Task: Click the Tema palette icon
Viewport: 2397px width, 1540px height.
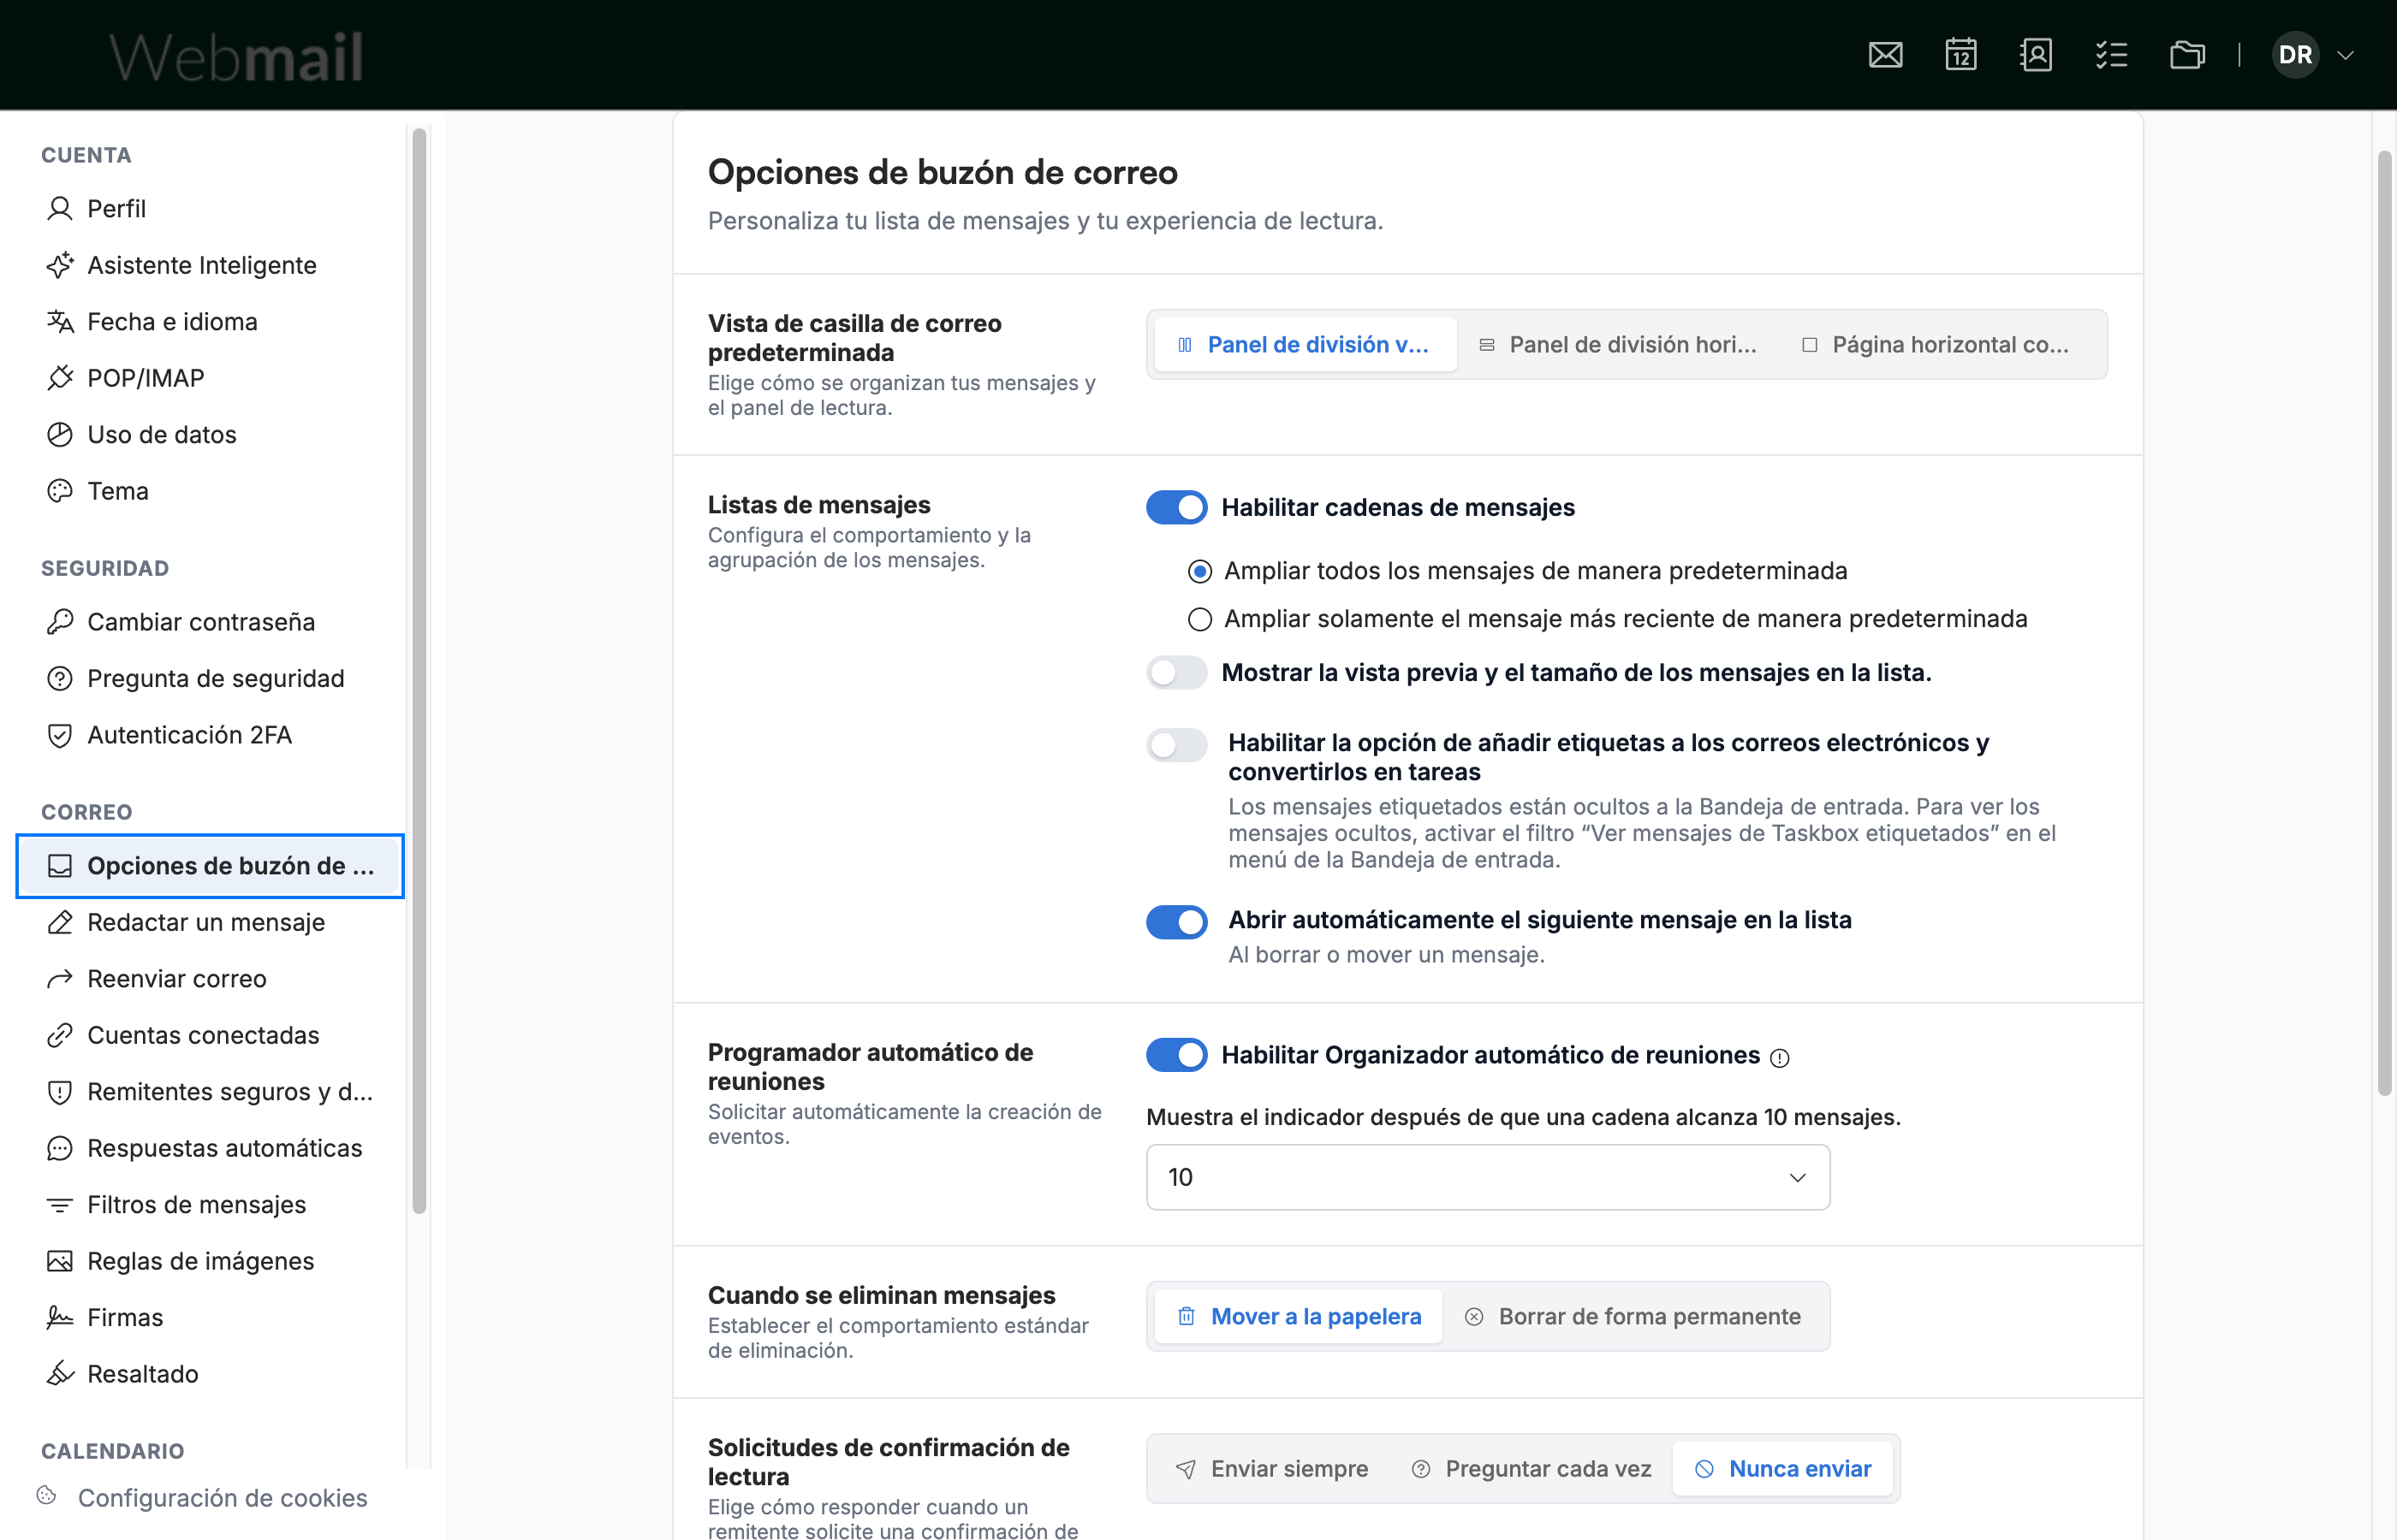Action: 60,491
